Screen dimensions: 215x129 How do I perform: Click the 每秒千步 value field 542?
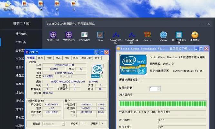(182, 127)
